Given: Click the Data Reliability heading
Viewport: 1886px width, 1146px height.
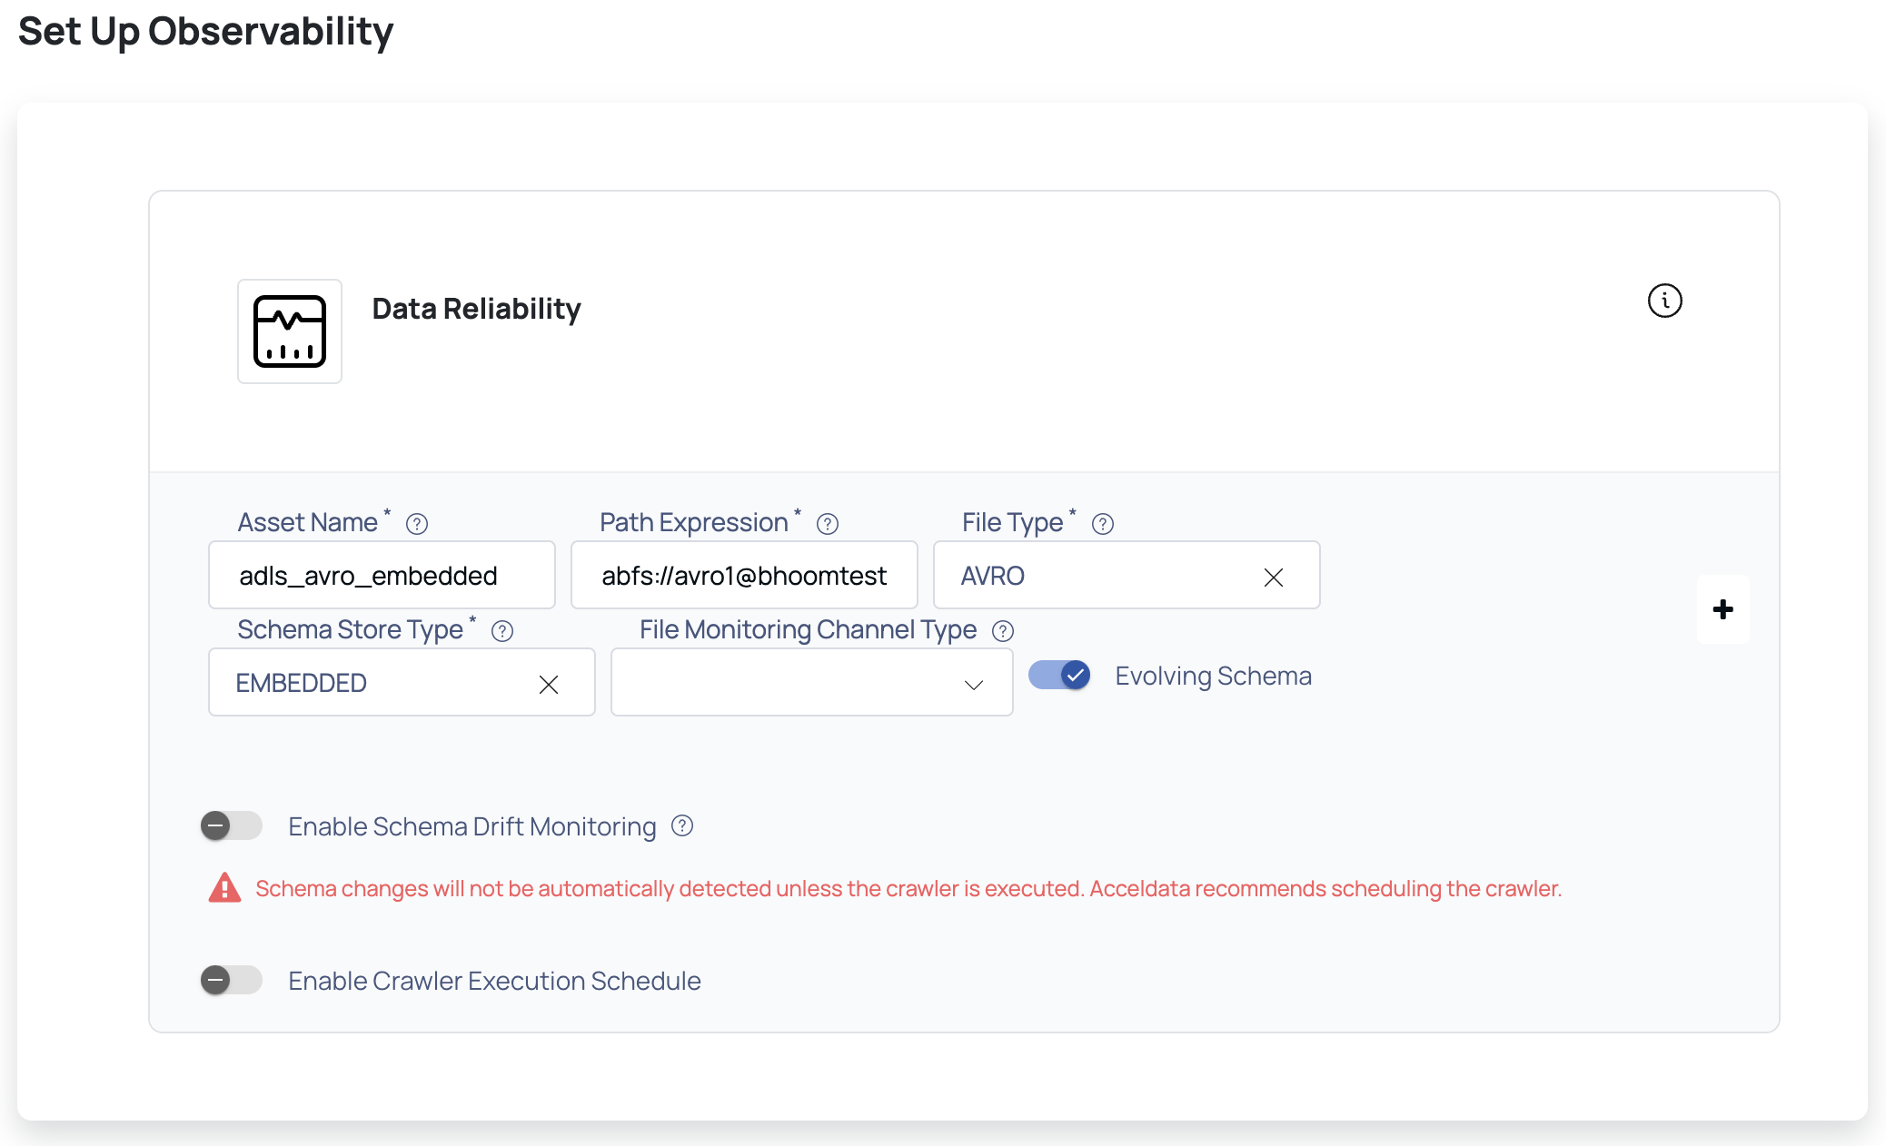Looking at the screenshot, I should [476, 309].
